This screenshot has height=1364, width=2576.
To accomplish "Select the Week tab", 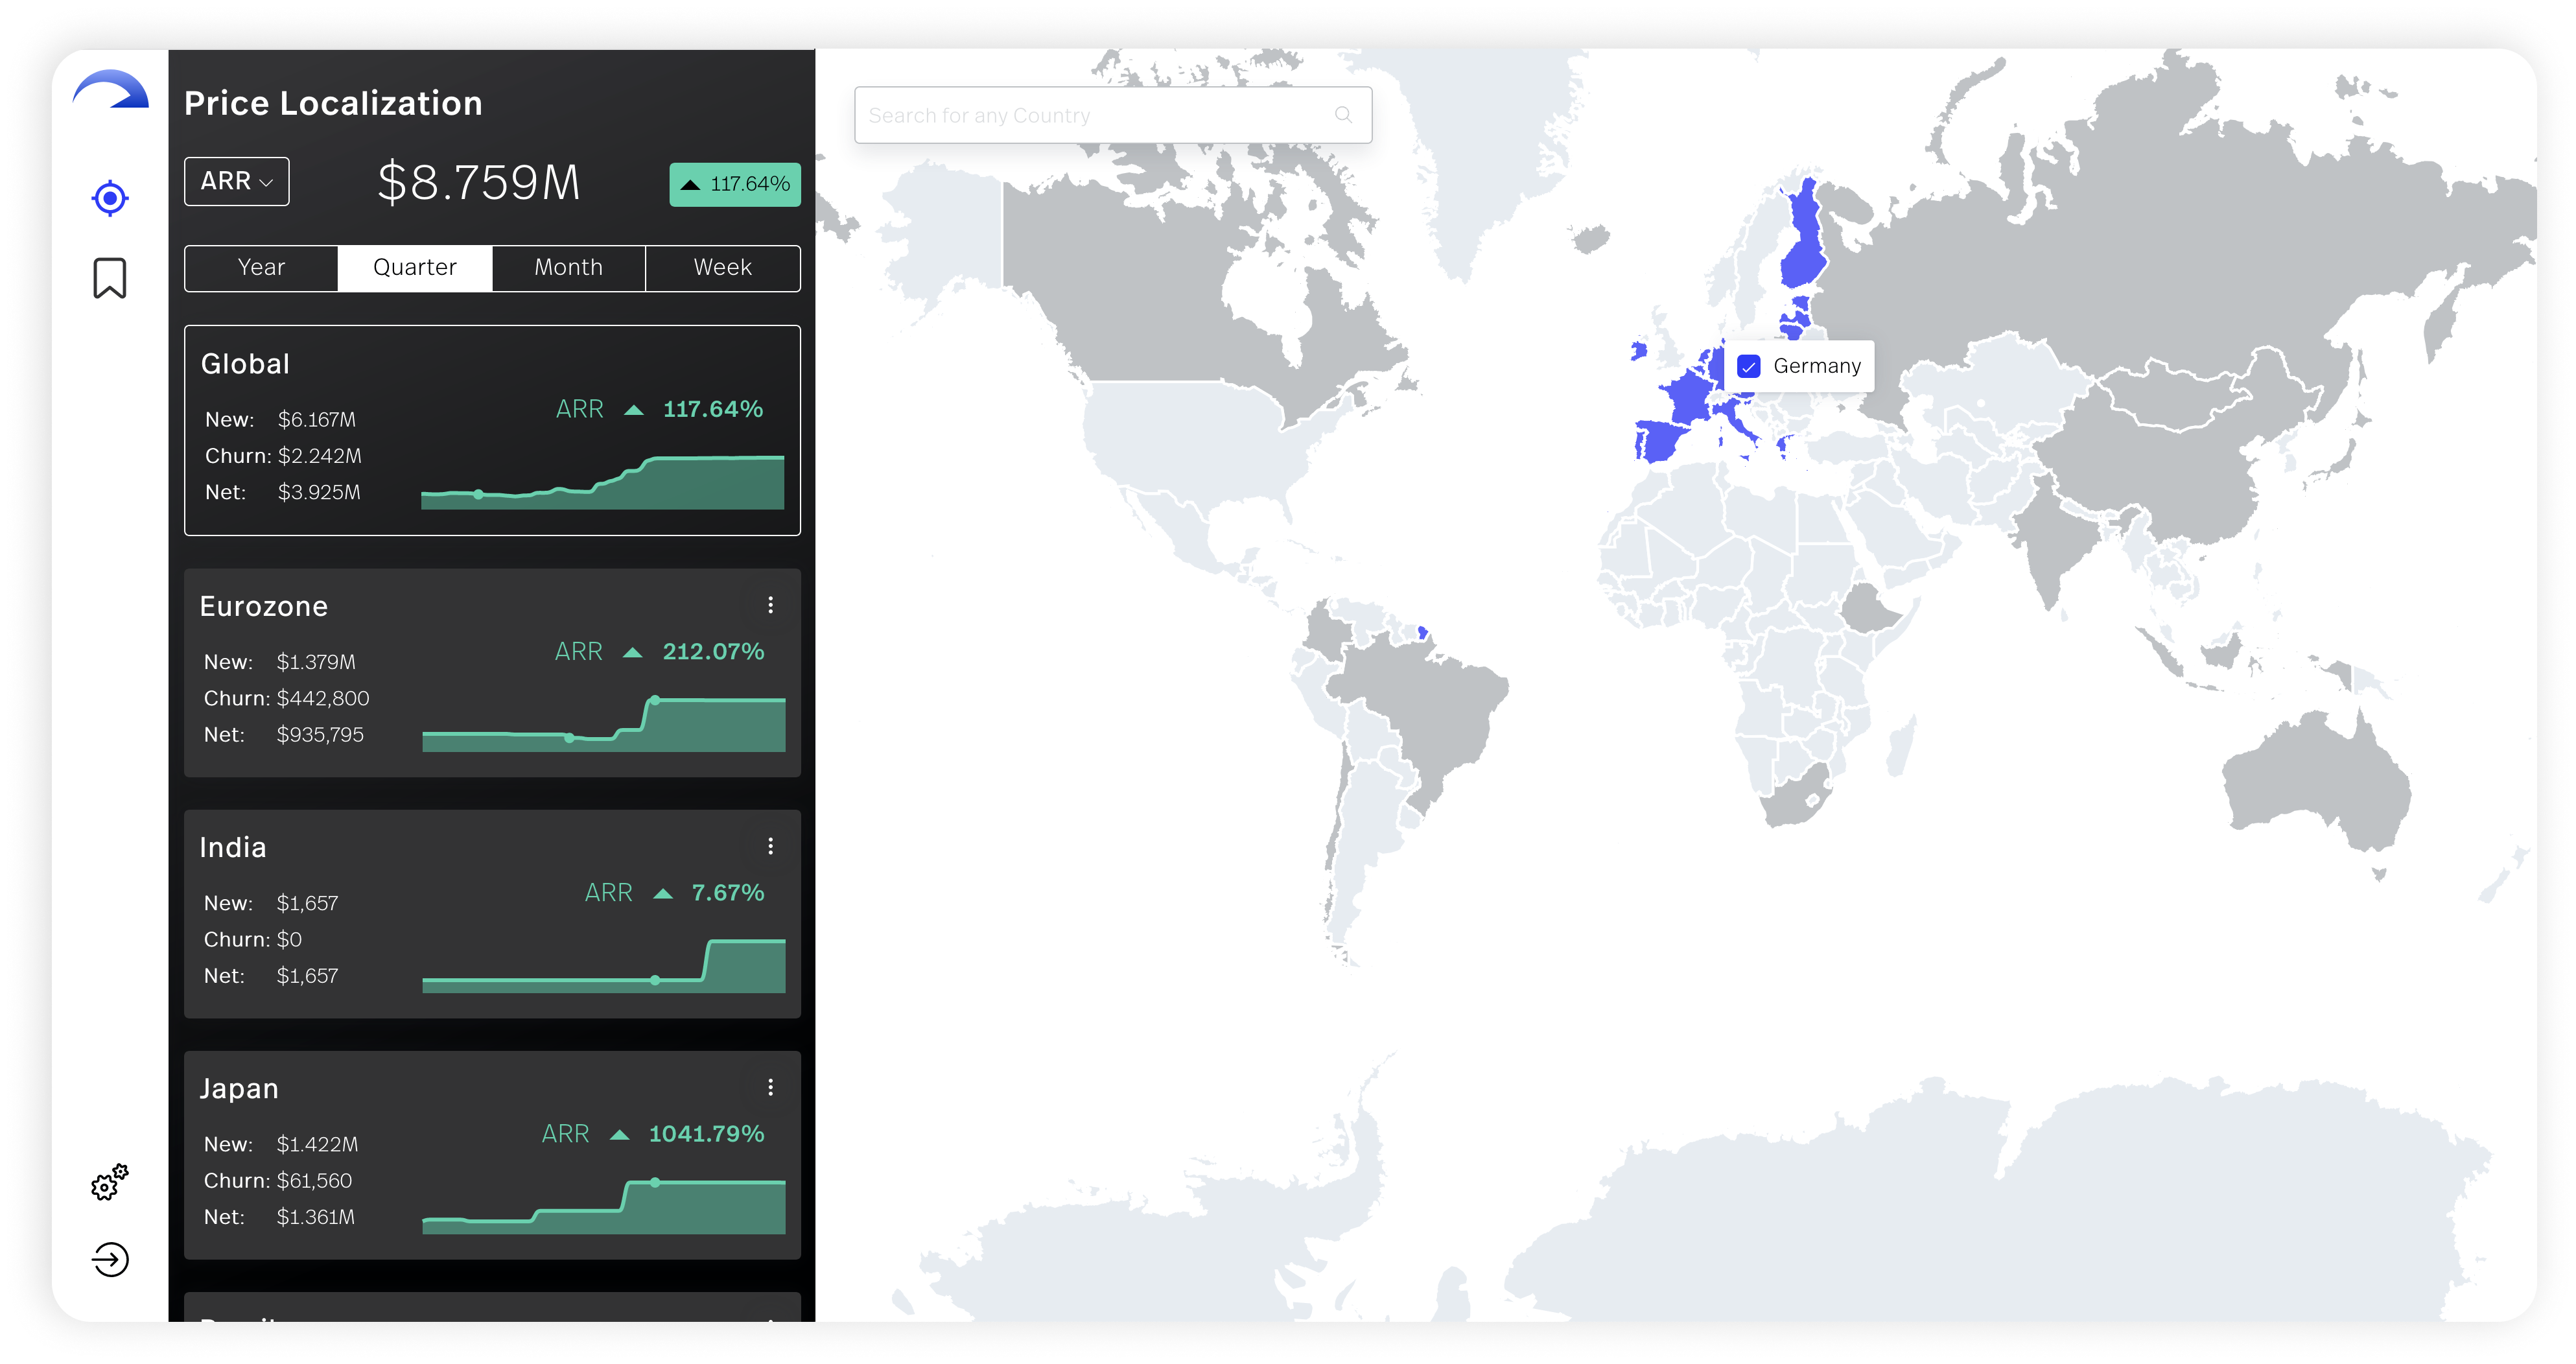I will tap(722, 268).
